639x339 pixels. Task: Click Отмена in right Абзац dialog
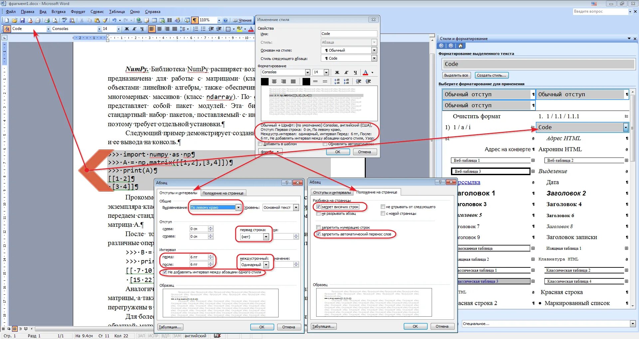(x=442, y=326)
